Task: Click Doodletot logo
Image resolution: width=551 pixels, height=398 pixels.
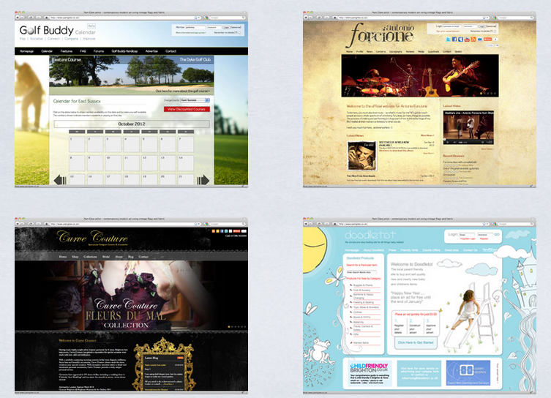Action: [x=370, y=235]
